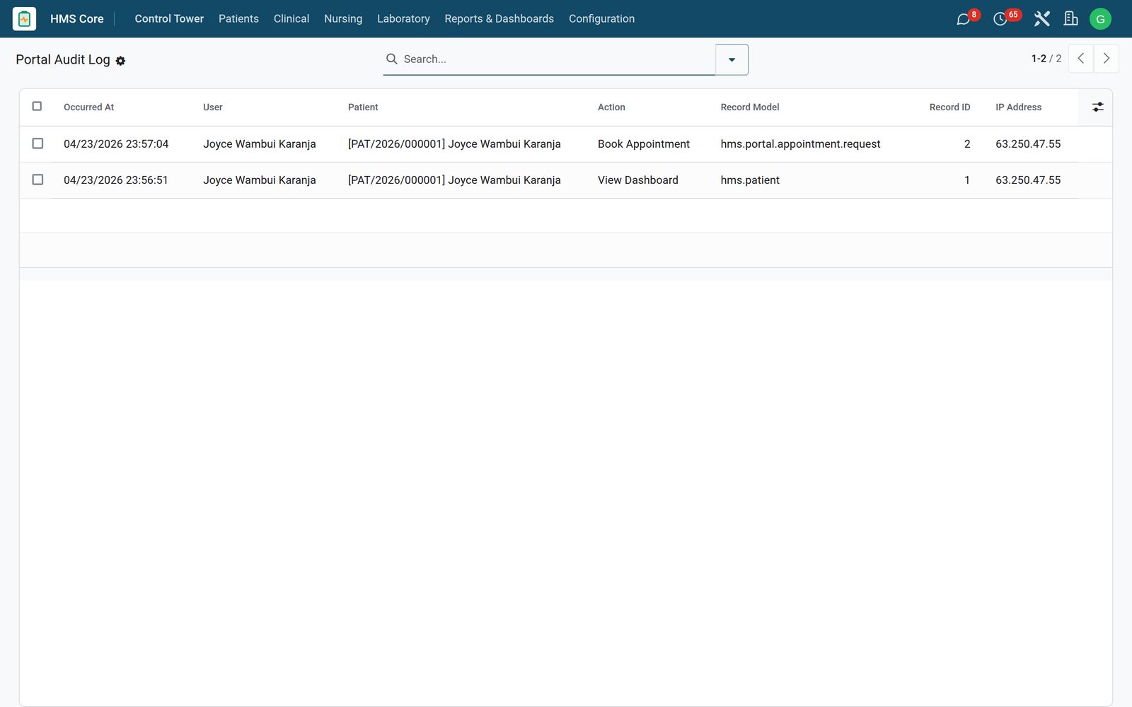This screenshot has width=1132, height=707.
Task: Click the HMS Core brand title
Action: tap(77, 19)
